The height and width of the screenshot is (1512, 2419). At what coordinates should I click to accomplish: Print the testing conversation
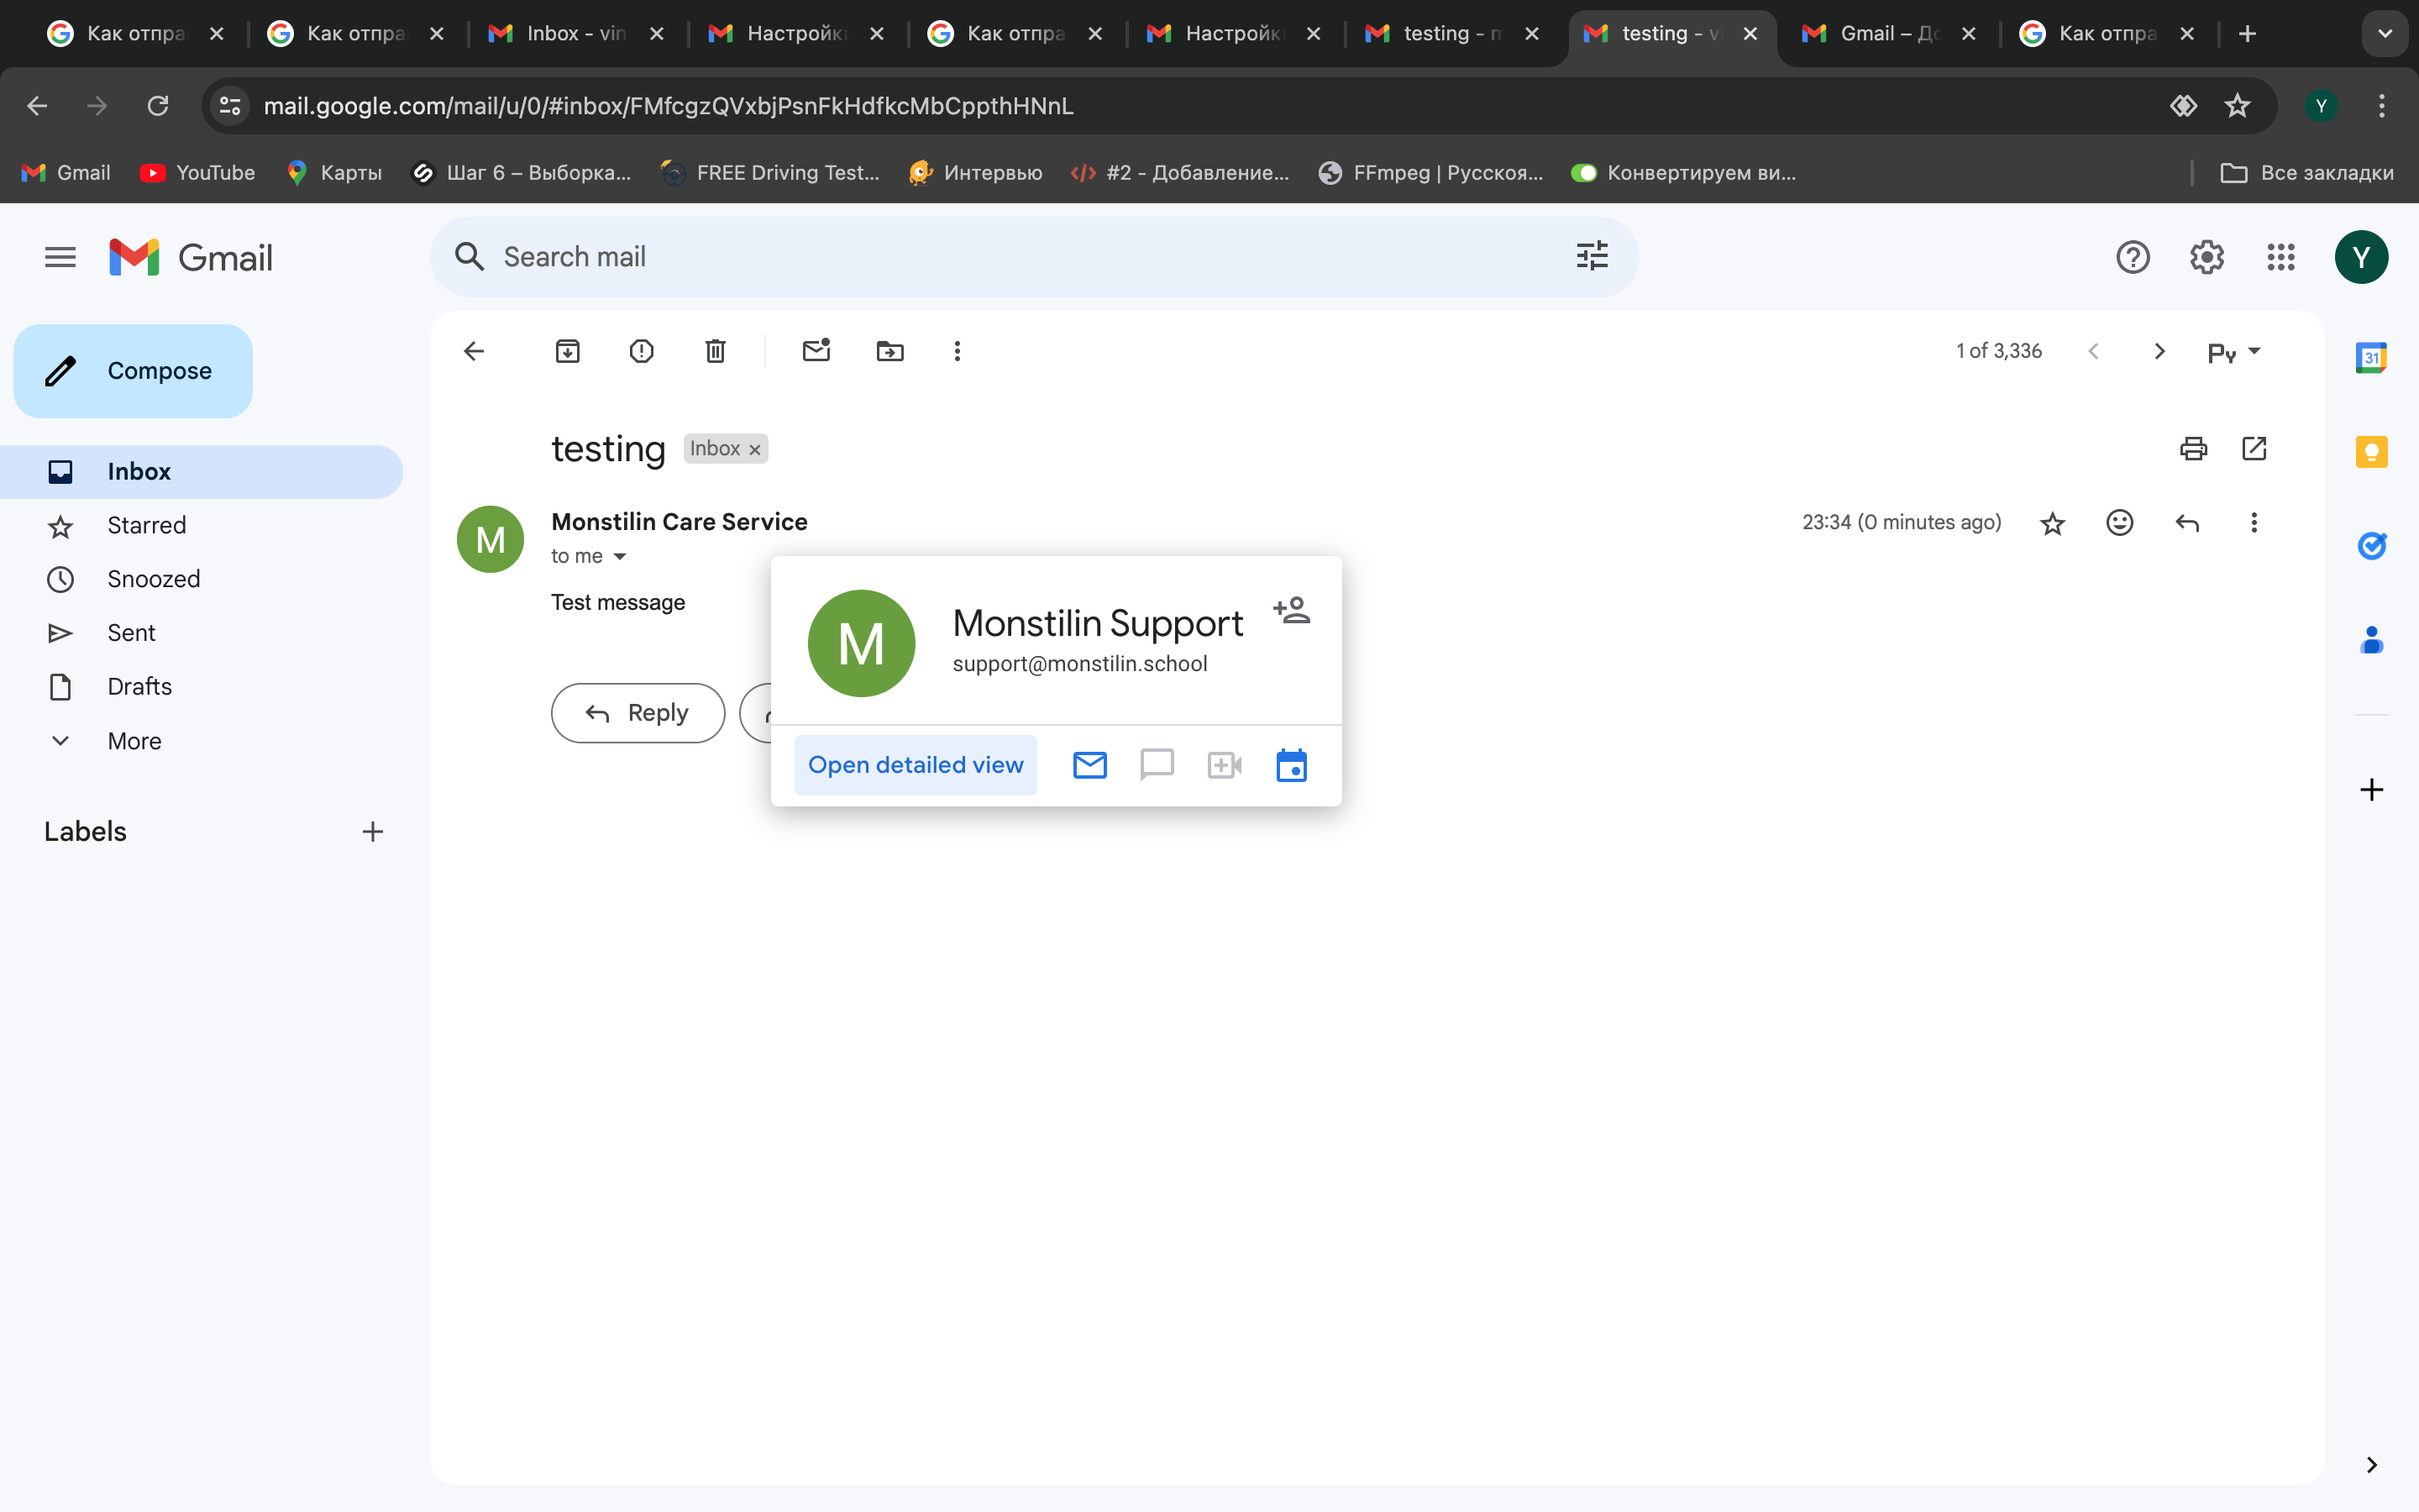[2193, 449]
